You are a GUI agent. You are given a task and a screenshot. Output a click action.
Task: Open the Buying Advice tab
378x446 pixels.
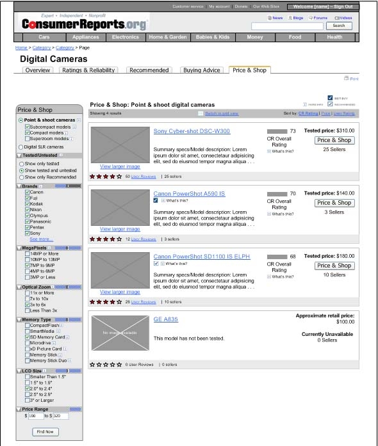click(202, 70)
